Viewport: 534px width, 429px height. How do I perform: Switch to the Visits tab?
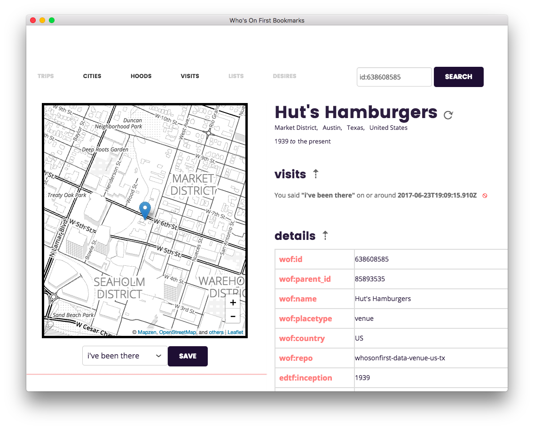pos(190,76)
